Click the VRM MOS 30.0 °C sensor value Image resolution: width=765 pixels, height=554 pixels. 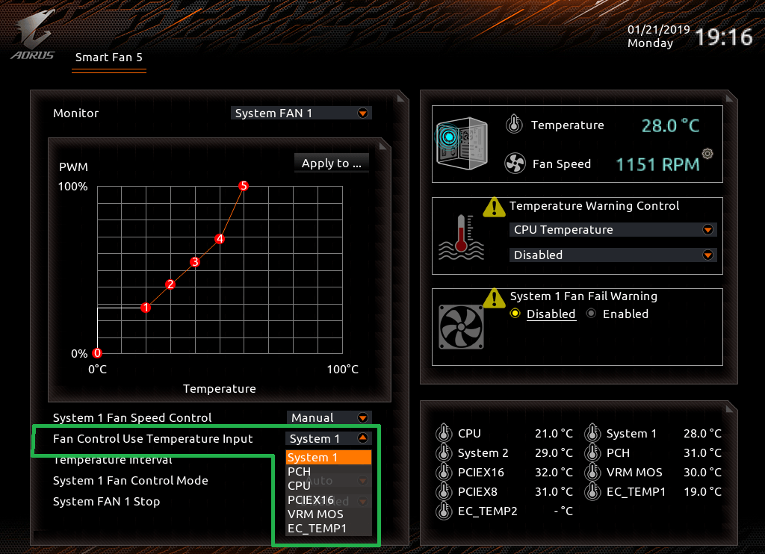[702, 472]
